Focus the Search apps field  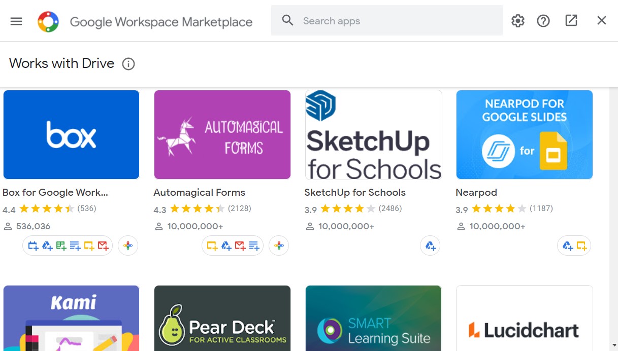pyautogui.click(x=386, y=21)
